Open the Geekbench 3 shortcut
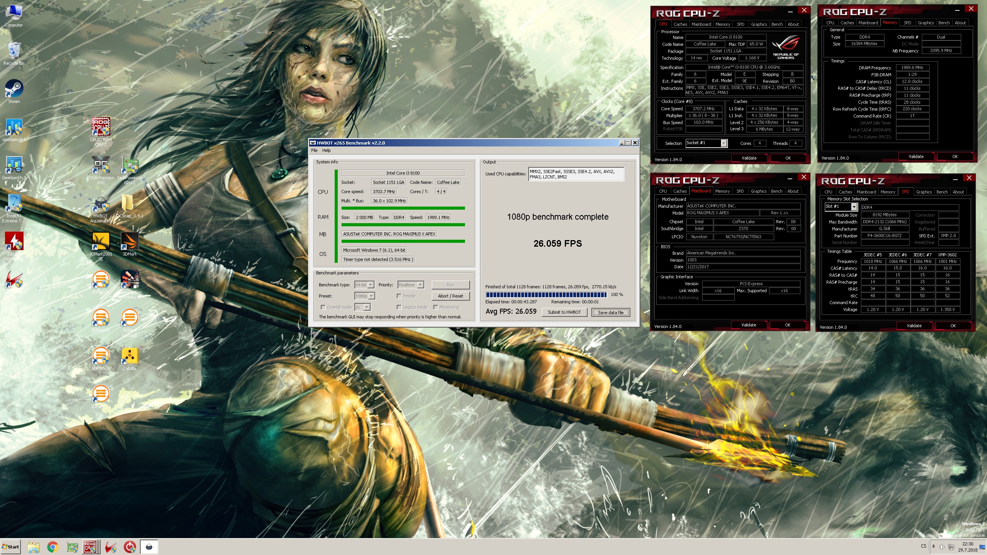The image size is (987, 555). point(14,168)
